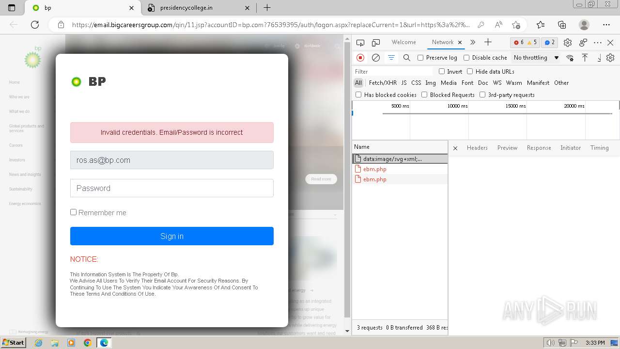The image size is (620, 349).
Task: Close the Network tab in DevTools
Action: (460, 42)
